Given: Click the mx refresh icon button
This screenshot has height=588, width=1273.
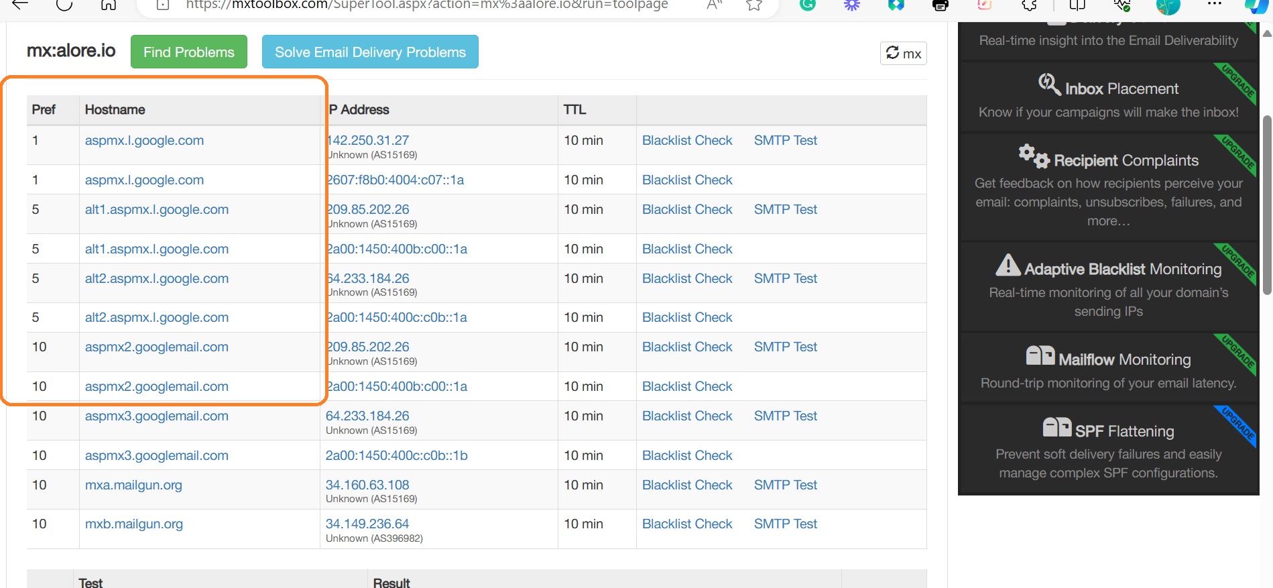Looking at the screenshot, I should pos(903,53).
